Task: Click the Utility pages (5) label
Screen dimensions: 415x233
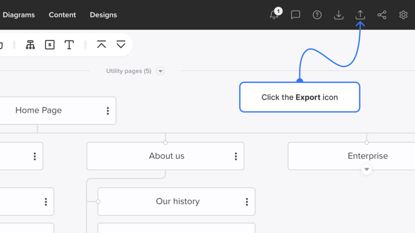Action: [x=128, y=71]
